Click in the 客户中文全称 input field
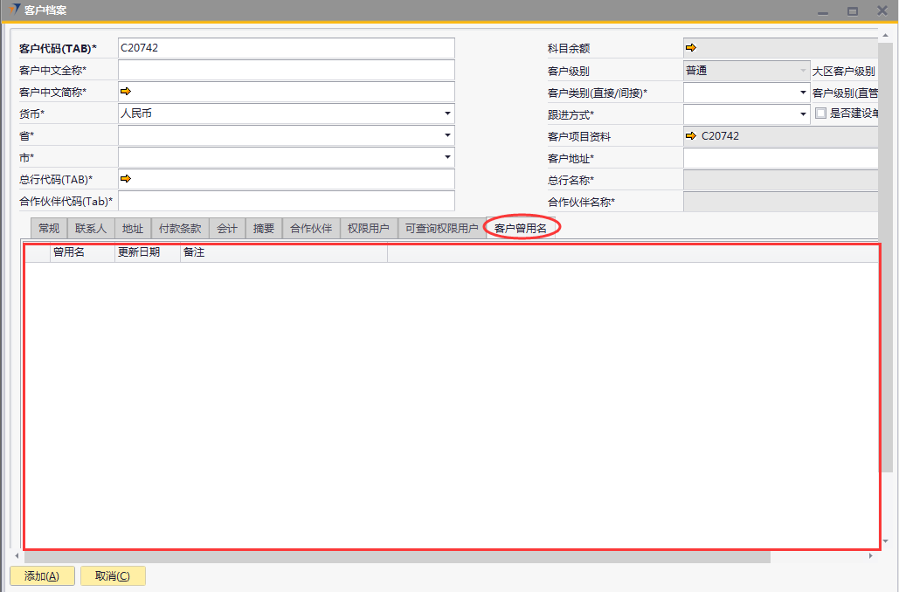899x592 pixels. click(x=286, y=70)
